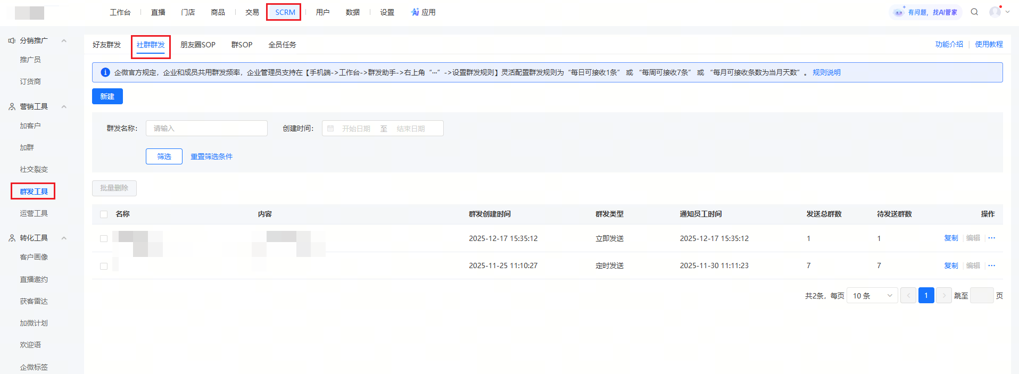1019x374 pixels.
Task: Click the 新建 button
Action: tap(107, 96)
